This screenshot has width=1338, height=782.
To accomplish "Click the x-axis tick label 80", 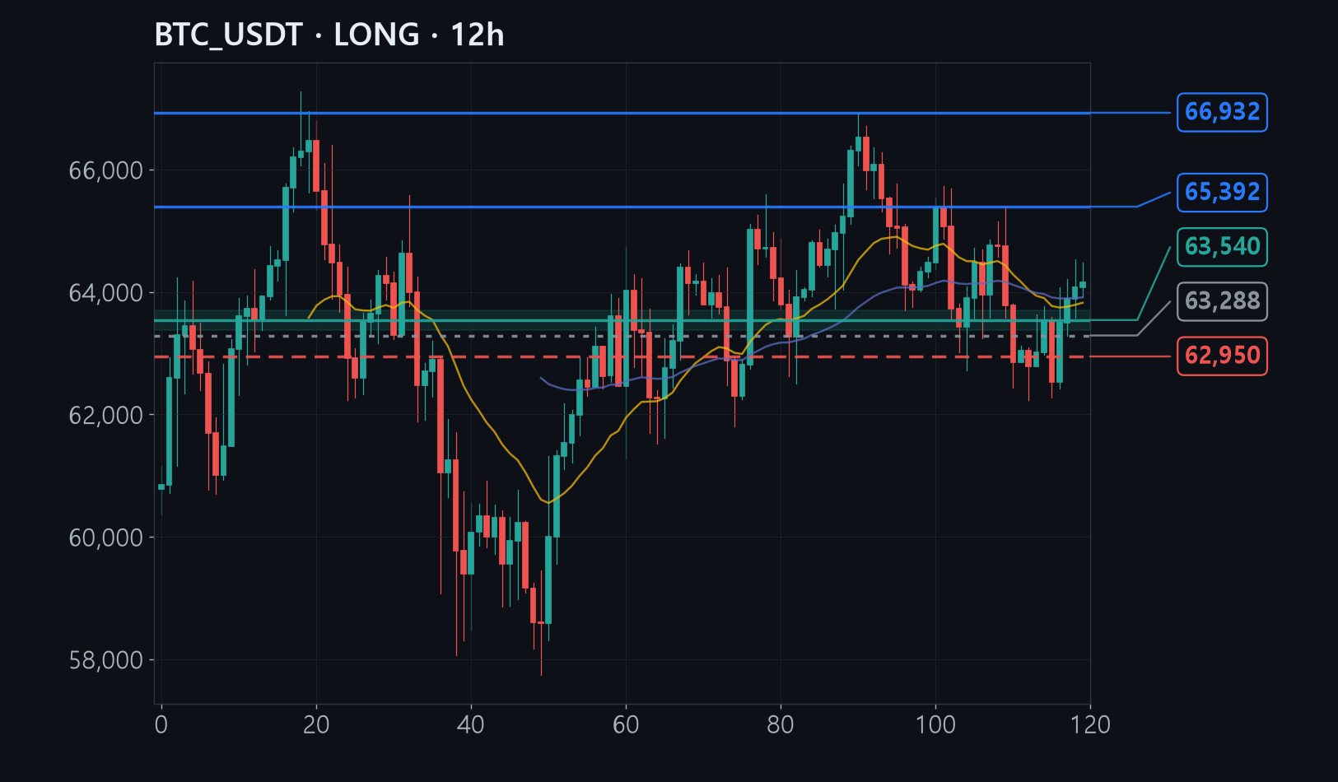I will click(x=781, y=724).
